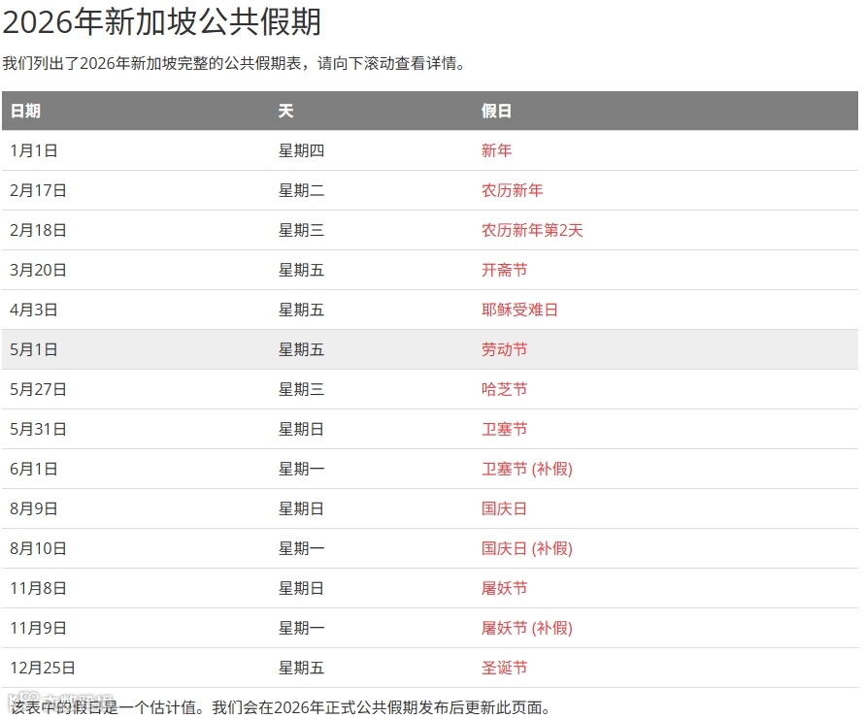Image resolution: width=866 pixels, height=719 pixels.
Task: Select 星期一 in the 6月1日 row
Action: tap(301, 469)
